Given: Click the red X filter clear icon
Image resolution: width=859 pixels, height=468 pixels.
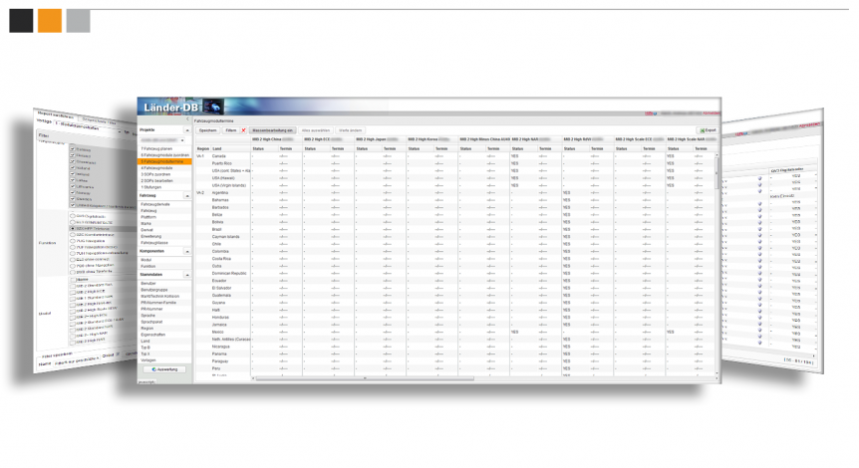Looking at the screenshot, I should click(243, 130).
